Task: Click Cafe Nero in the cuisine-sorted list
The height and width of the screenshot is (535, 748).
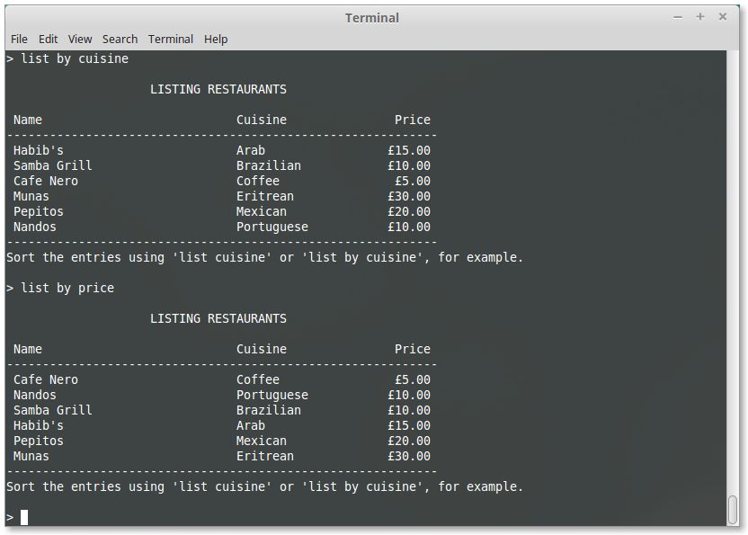Action: 45,181
